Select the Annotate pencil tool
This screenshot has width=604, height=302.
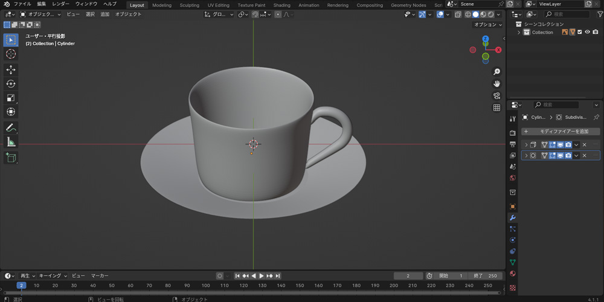point(11,128)
